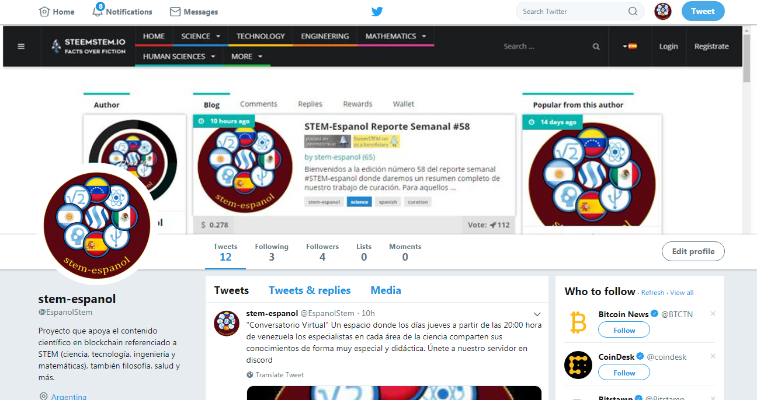Image resolution: width=757 pixels, height=400 pixels.
Task: Switch to Rewards tab in banner
Action: [x=357, y=104]
